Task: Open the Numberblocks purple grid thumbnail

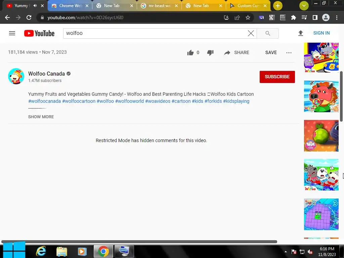Action: (321, 214)
